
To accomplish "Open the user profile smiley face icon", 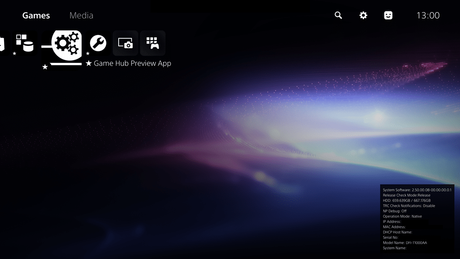I will tap(388, 15).
